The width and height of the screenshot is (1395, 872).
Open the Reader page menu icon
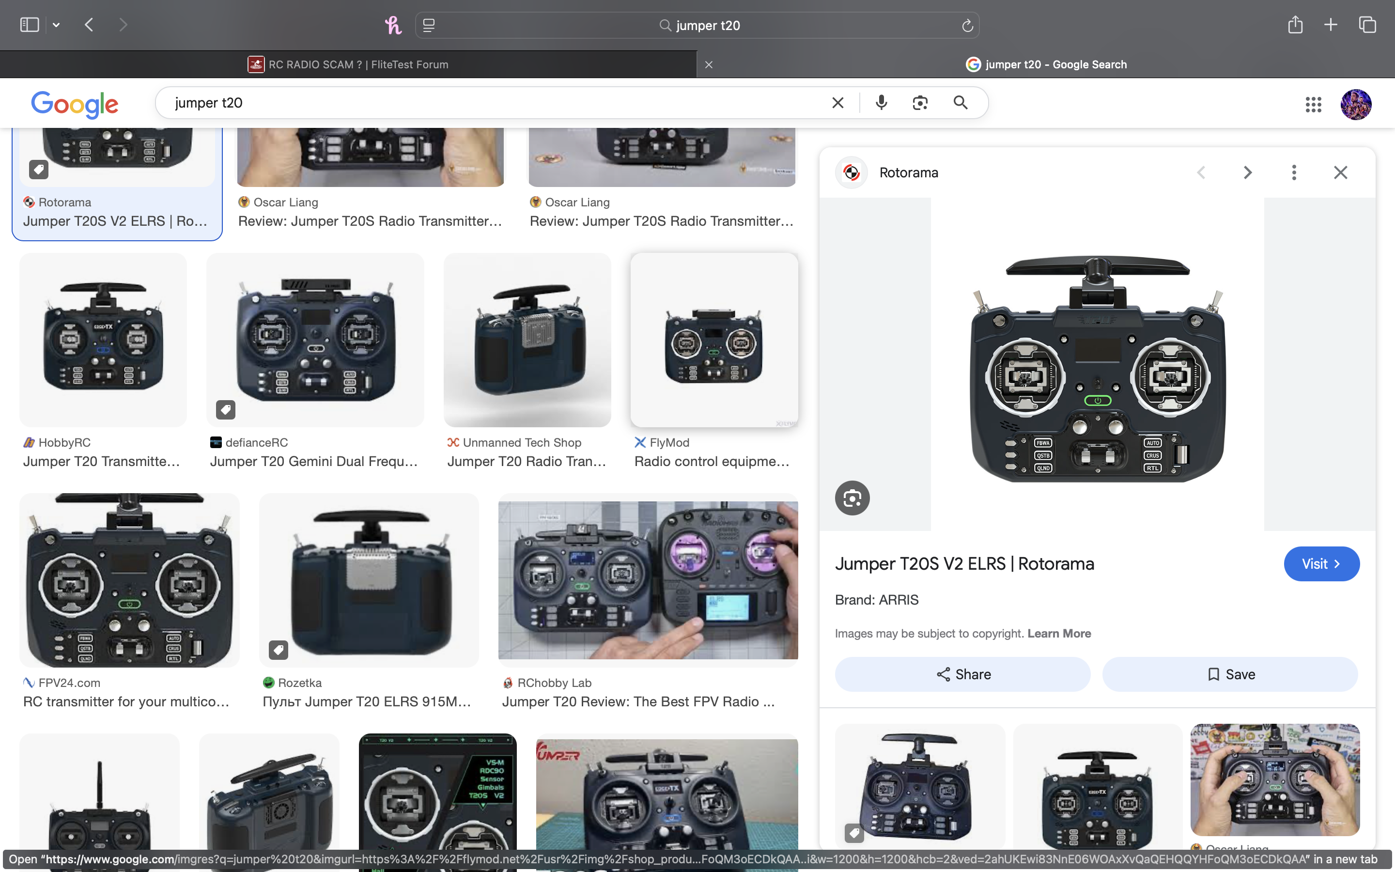coord(429,25)
